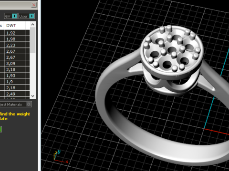Toggle the GV switch
The height and width of the screenshot is (171, 229).
(10, 16)
